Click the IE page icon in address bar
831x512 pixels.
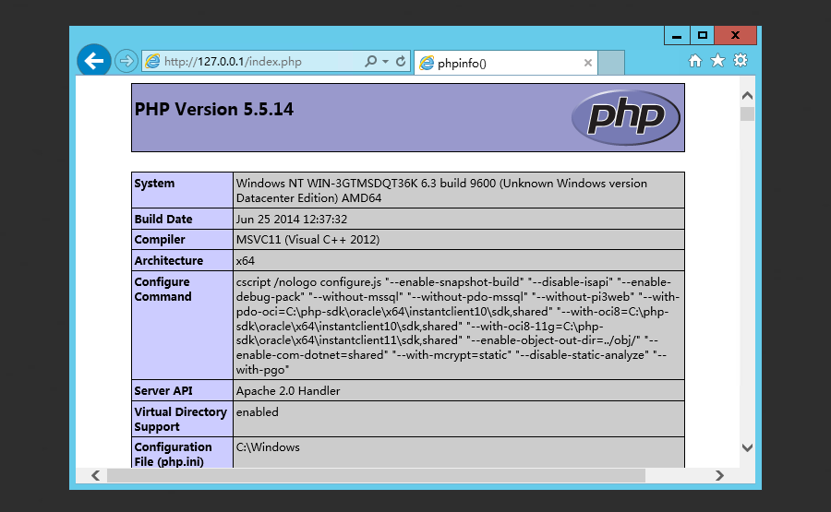pos(152,62)
